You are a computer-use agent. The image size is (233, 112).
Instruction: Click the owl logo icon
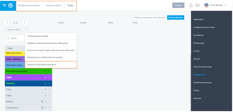(x=11, y=5)
